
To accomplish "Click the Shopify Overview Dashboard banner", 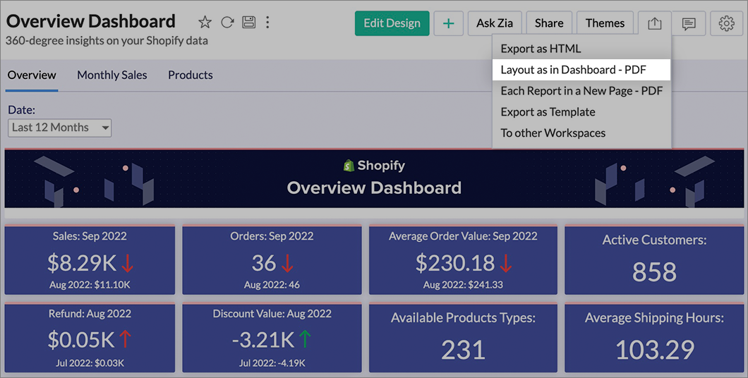I will tap(374, 178).
